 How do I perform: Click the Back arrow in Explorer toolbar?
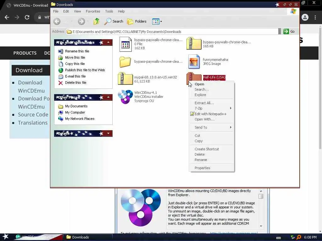[x=57, y=21]
